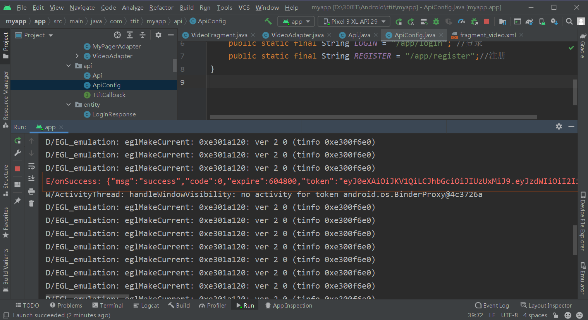Viewport: 588px width, 320px height.
Task: Click Clear All trash icon in Run console
Action: click(31, 203)
